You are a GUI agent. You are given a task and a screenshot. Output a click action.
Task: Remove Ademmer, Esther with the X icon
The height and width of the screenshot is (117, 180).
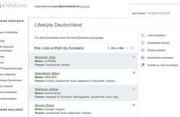point(134,89)
